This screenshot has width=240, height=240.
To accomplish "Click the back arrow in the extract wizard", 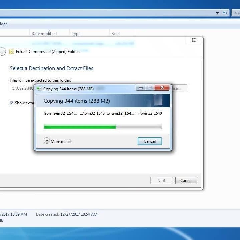I will click(2, 51).
